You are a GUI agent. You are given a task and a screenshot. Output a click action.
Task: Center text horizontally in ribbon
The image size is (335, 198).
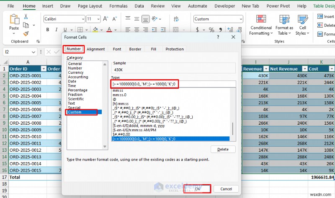pyautogui.click(x=137, y=30)
